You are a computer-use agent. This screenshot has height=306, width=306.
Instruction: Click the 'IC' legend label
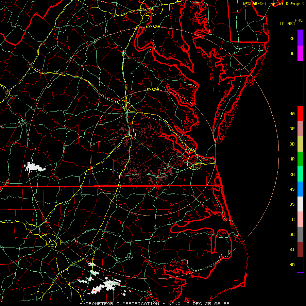coord(292,220)
